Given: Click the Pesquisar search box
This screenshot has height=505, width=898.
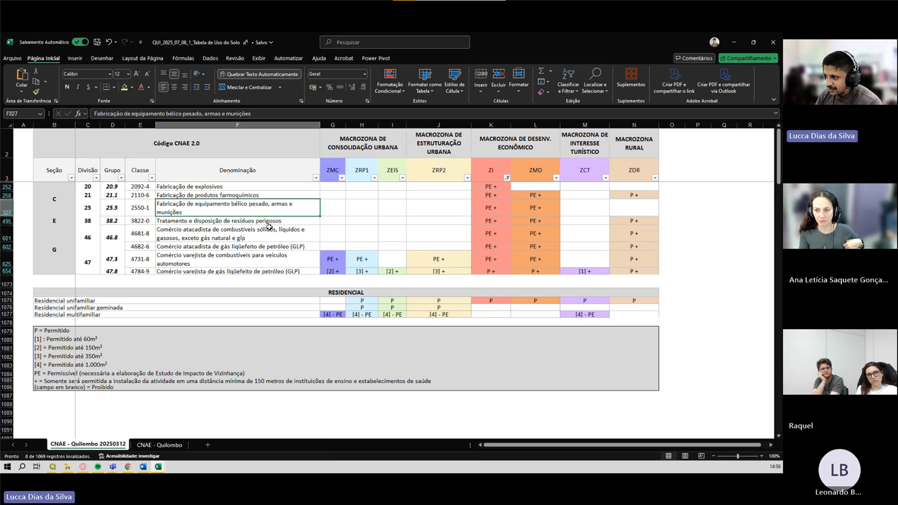Looking at the screenshot, I should [x=395, y=42].
